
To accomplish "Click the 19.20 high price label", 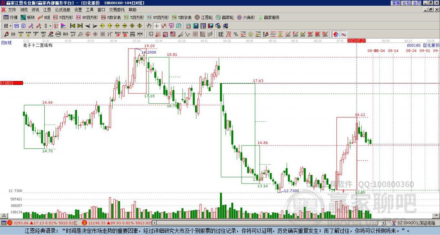I will [149, 46].
